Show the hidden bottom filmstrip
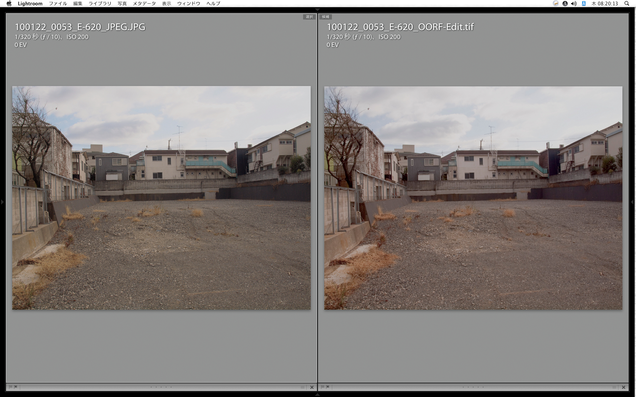 (317, 395)
